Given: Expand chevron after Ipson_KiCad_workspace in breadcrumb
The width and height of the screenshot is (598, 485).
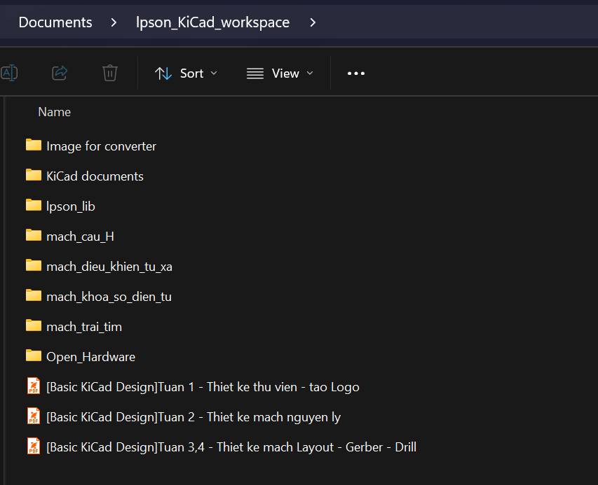Looking at the screenshot, I should click(313, 22).
